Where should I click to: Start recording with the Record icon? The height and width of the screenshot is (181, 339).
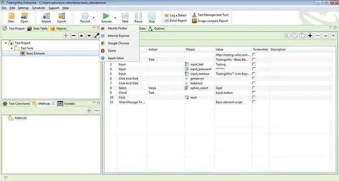[x=85, y=17]
